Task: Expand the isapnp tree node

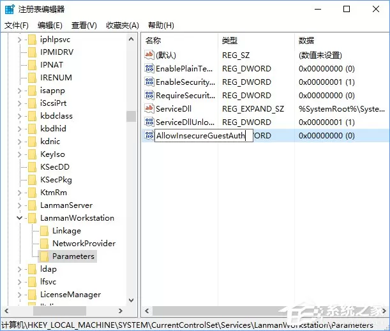Action: [19, 91]
